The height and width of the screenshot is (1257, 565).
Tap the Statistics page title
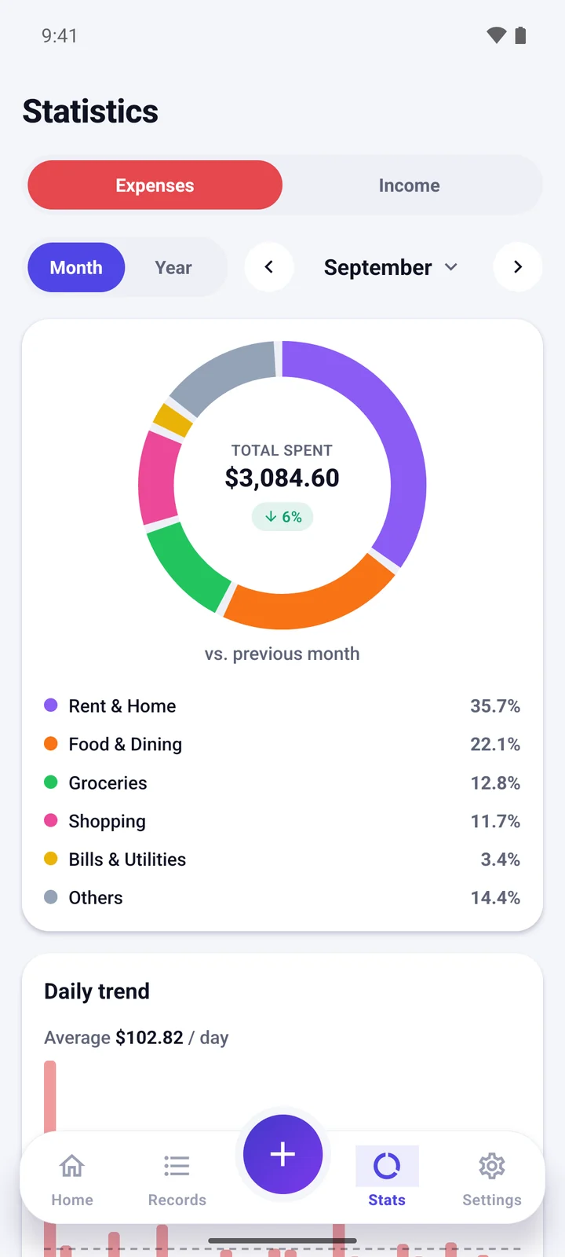(x=90, y=112)
